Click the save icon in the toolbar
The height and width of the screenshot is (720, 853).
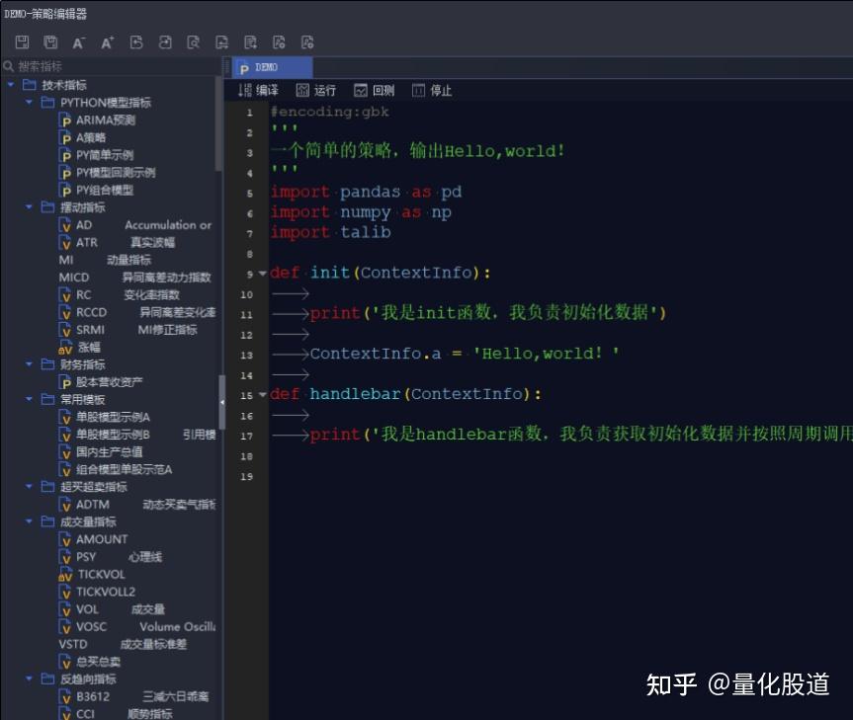pyautogui.click(x=21, y=42)
